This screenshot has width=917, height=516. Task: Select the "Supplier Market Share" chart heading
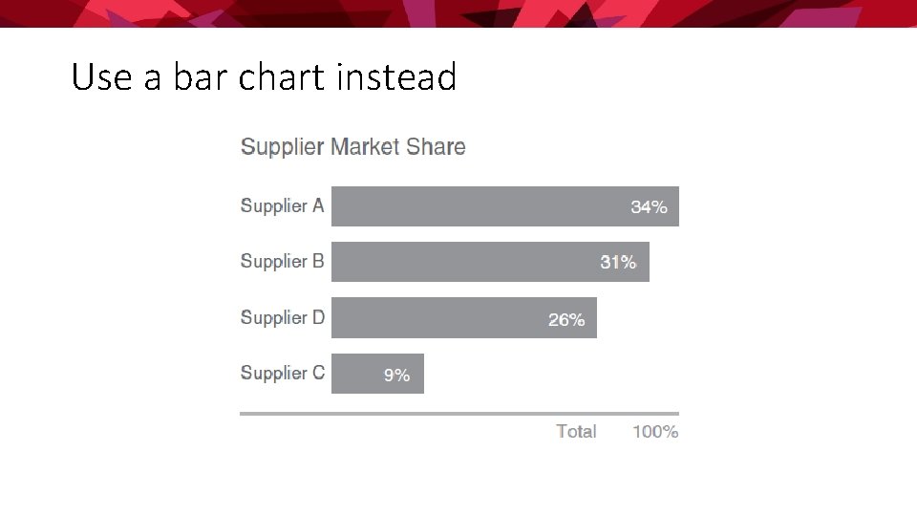[x=352, y=147]
